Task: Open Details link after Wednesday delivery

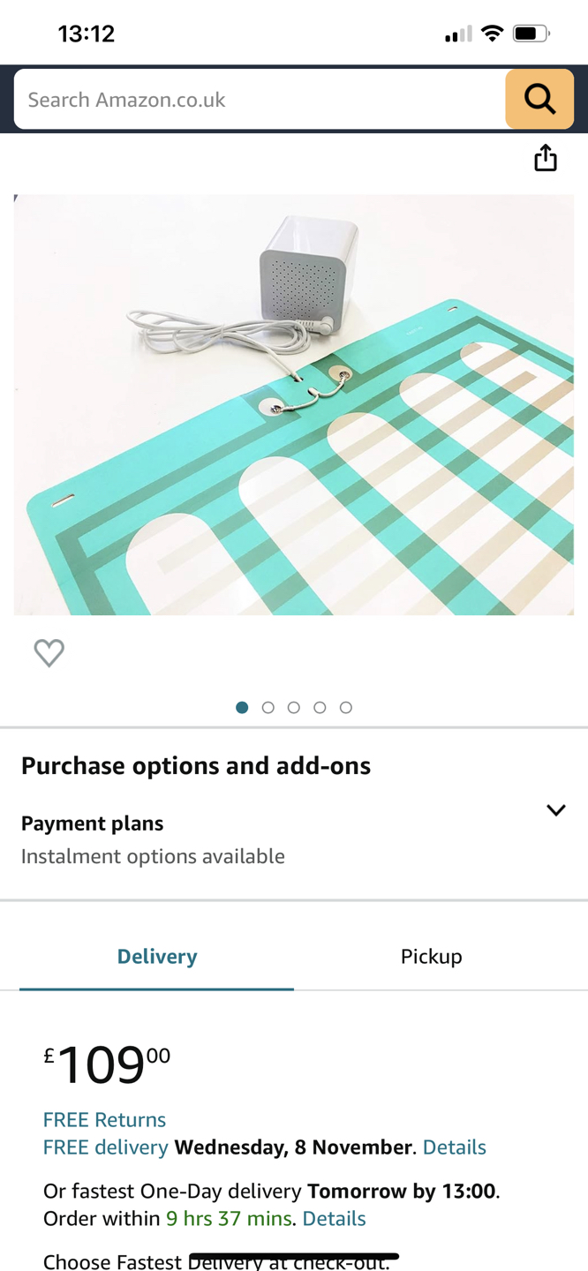Action: [x=455, y=1147]
